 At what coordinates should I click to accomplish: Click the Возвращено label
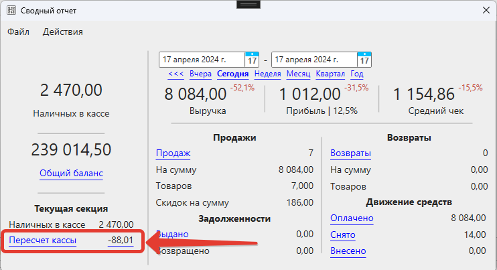click(x=183, y=251)
